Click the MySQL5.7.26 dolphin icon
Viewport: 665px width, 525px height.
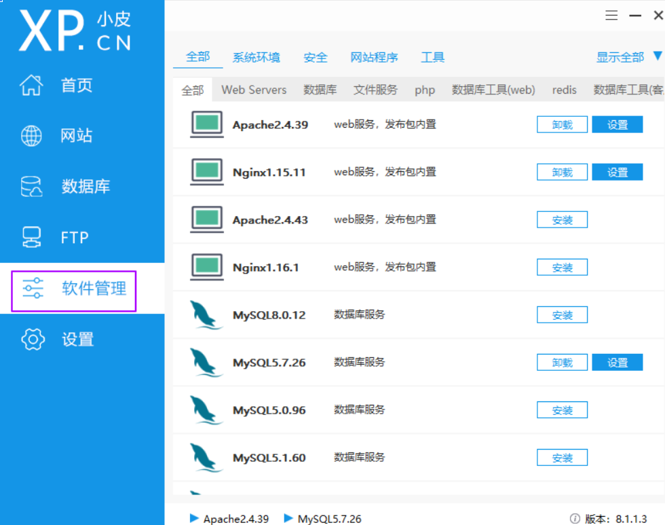(x=206, y=363)
